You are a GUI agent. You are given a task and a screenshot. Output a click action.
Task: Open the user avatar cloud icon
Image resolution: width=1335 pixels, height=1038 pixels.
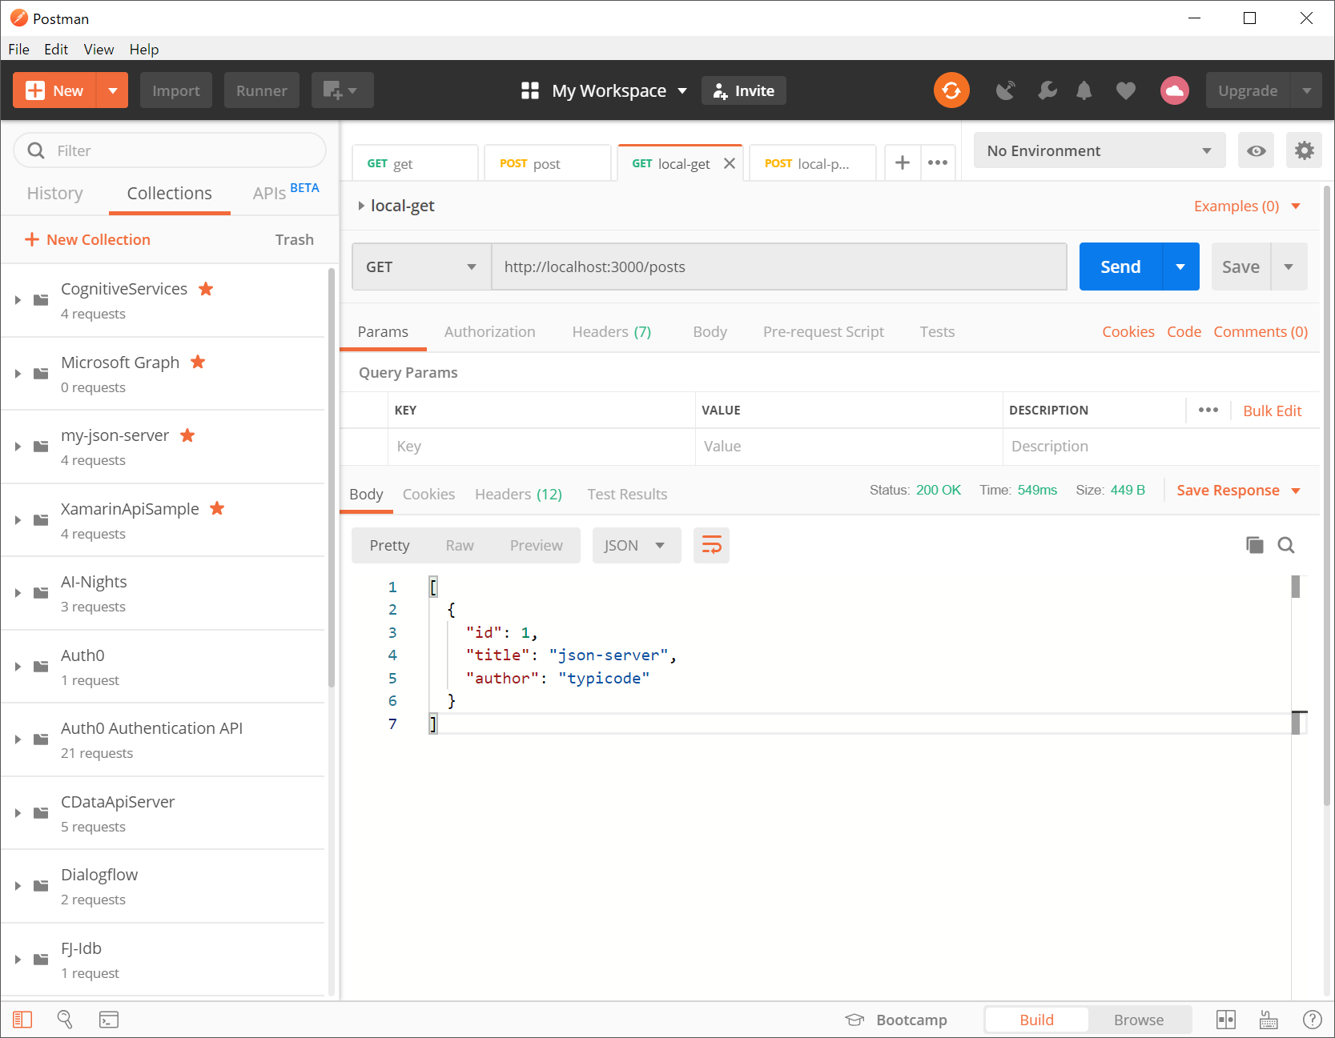click(1174, 90)
